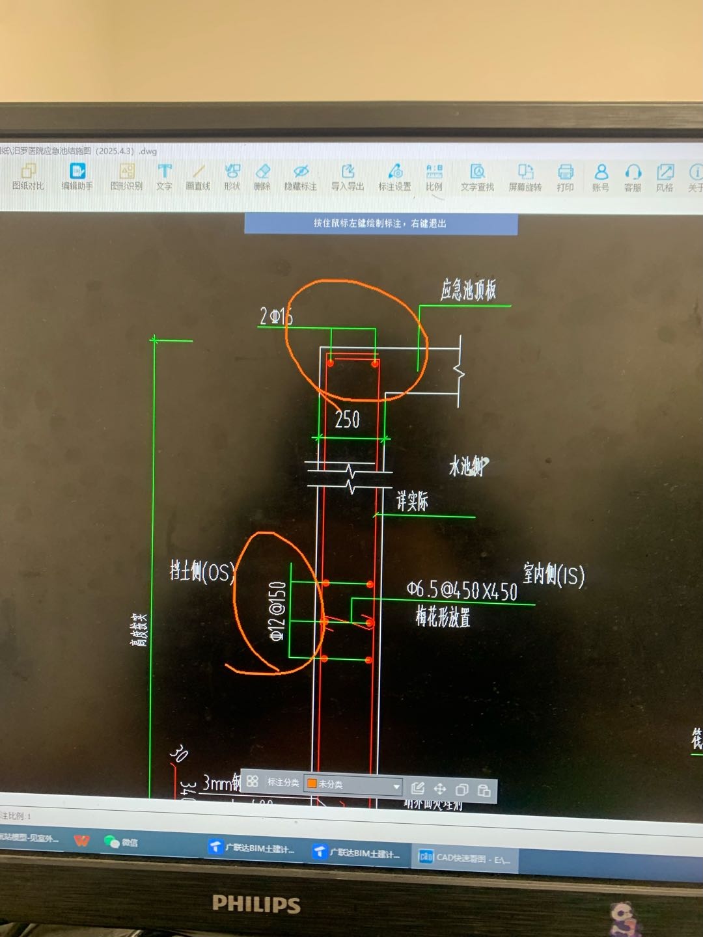Click the 打印 print icon
This screenshot has height=937, width=703.
565,178
